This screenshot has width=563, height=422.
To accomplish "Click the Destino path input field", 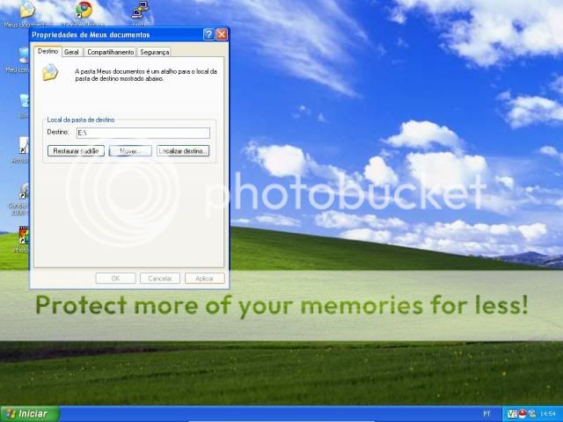I will (x=143, y=133).
